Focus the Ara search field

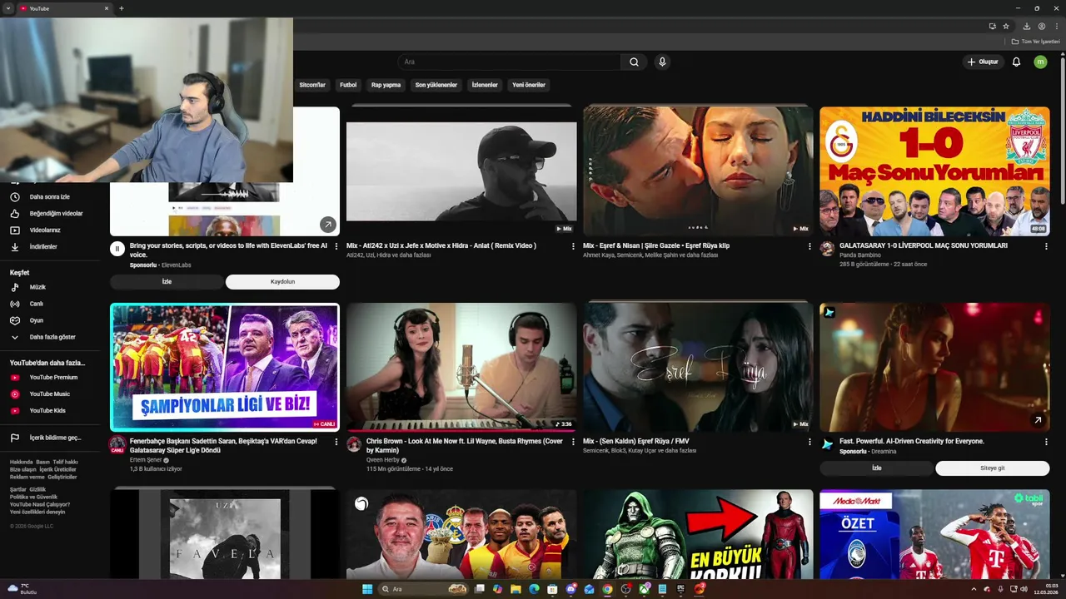tap(509, 62)
